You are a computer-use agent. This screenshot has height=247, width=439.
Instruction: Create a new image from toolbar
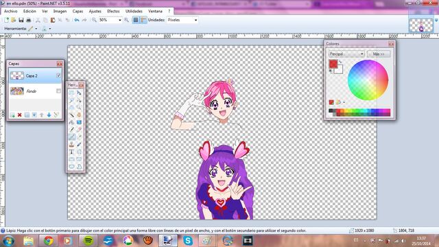point(6,20)
